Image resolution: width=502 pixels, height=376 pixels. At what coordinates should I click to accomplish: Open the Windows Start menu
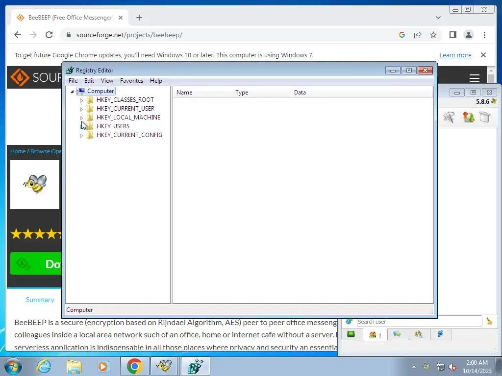13,366
